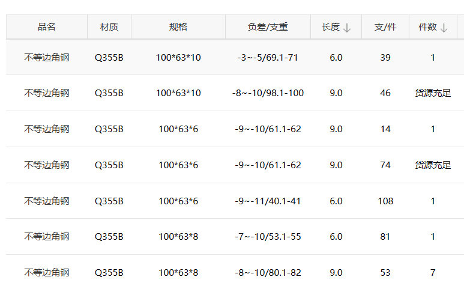The height and width of the screenshot is (283, 464).
Task: Sort by the 件数 header label
Action: pyautogui.click(x=427, y=27)
